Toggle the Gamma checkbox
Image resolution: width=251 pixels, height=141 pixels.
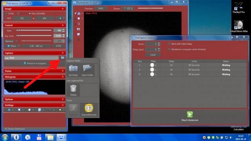(x=16, y=41)
